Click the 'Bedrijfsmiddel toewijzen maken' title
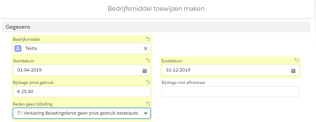316x122 pixels. click(x=156, y=9)
